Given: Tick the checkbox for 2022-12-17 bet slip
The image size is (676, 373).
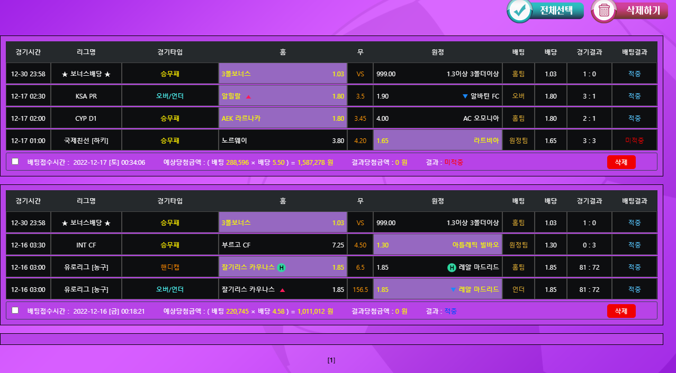Looking at the screenshot, I should click(x=15, y=162).
